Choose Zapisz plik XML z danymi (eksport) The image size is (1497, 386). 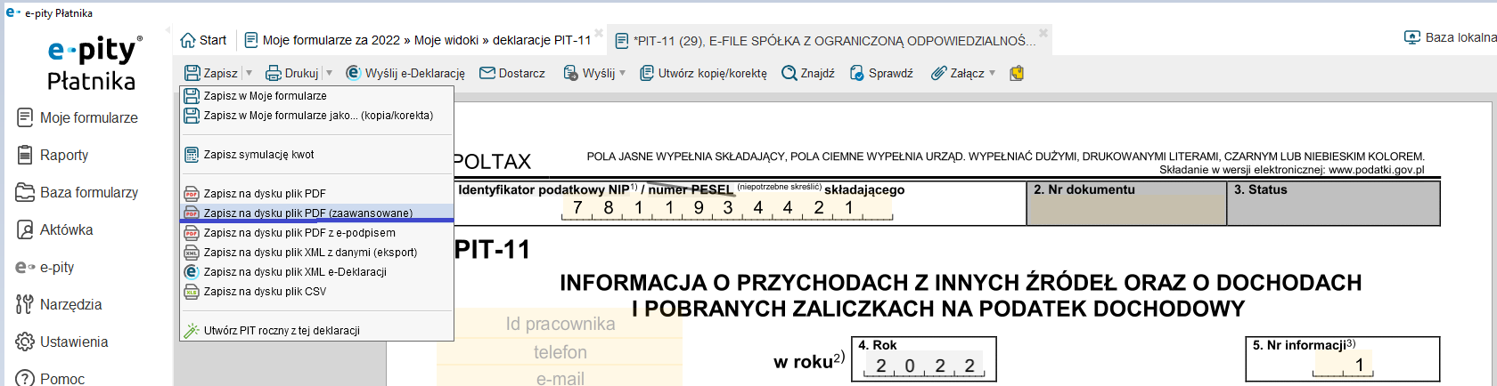316,253
